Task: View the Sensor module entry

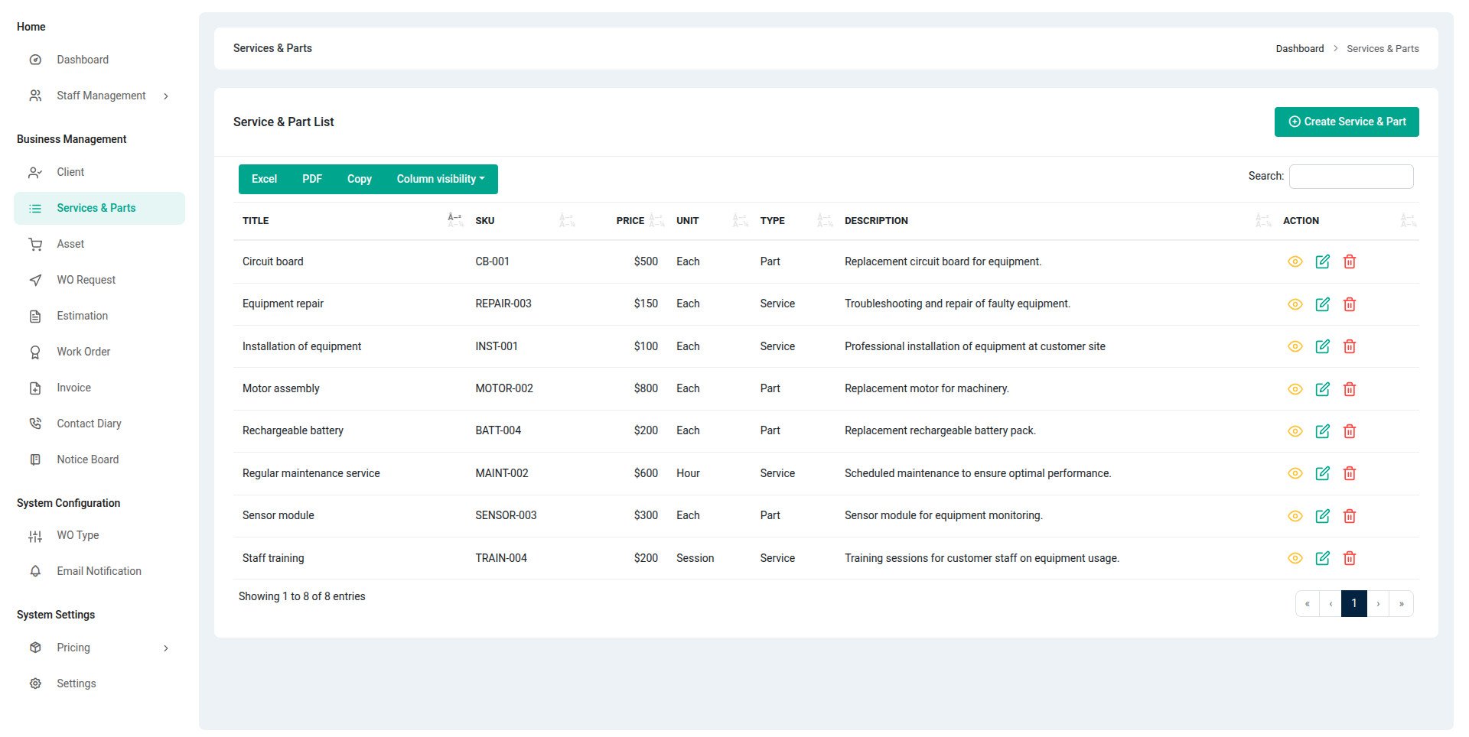Action: click(x=1295, y=516)
